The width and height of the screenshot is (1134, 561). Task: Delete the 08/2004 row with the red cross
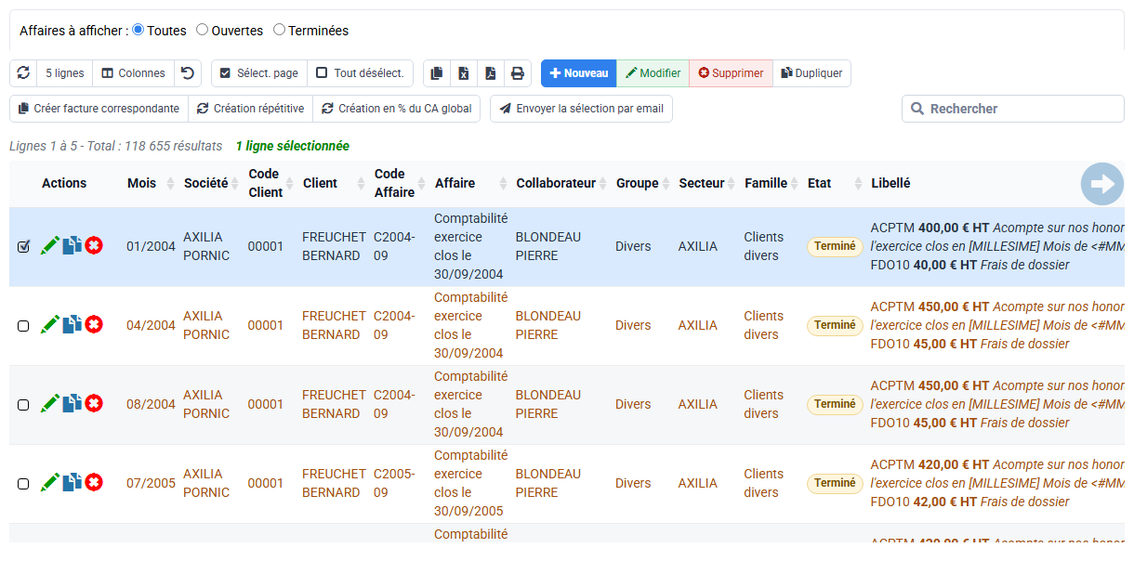[94, 404]
